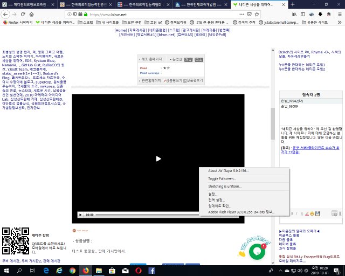Open the Full Image link below video
Viewport: 345px width, 276px height.
tap(80, 231)
